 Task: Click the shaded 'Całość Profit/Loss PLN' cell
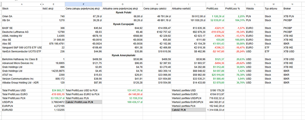[84, 102]
